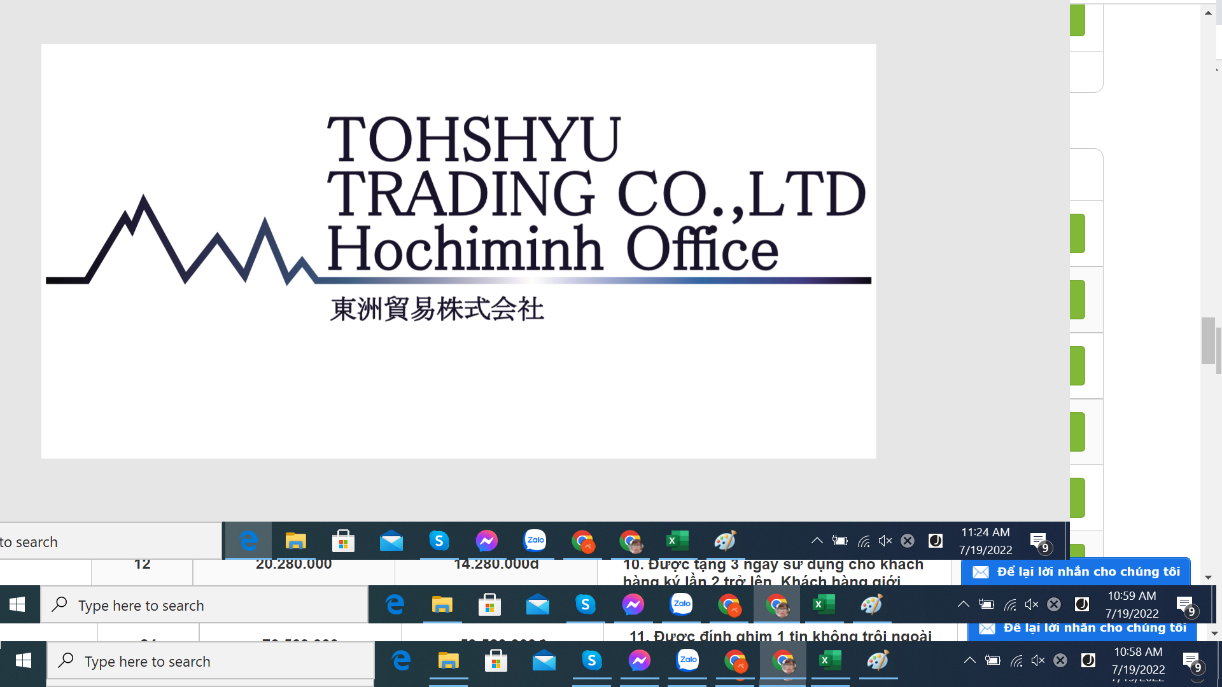Open File Explorer in the 10:59 AM taskbar
Screen dimensions: 1222x687
click(442, 605)
